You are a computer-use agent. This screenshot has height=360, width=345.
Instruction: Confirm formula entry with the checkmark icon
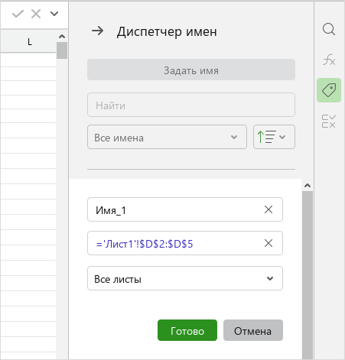[x=18, y=14]
